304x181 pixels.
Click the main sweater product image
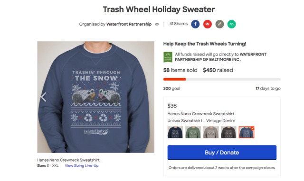(x=96, y=97)
